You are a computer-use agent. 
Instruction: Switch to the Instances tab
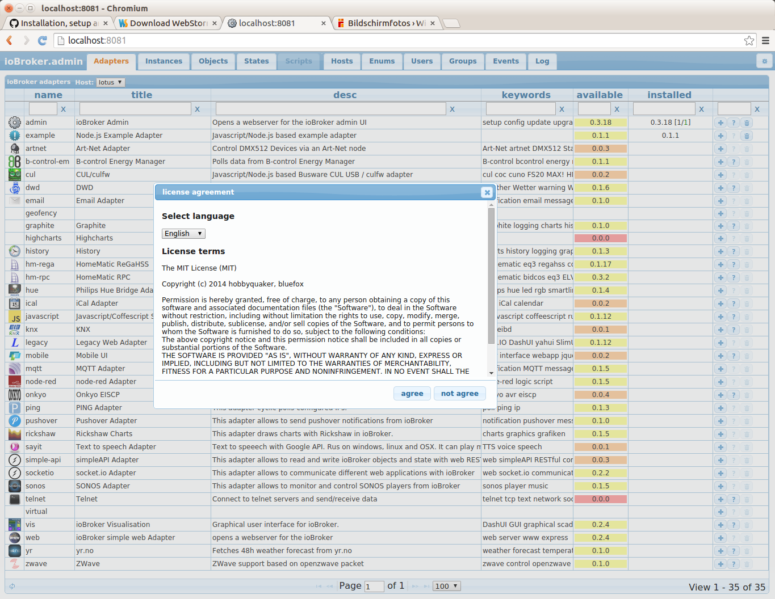point(164,61)
